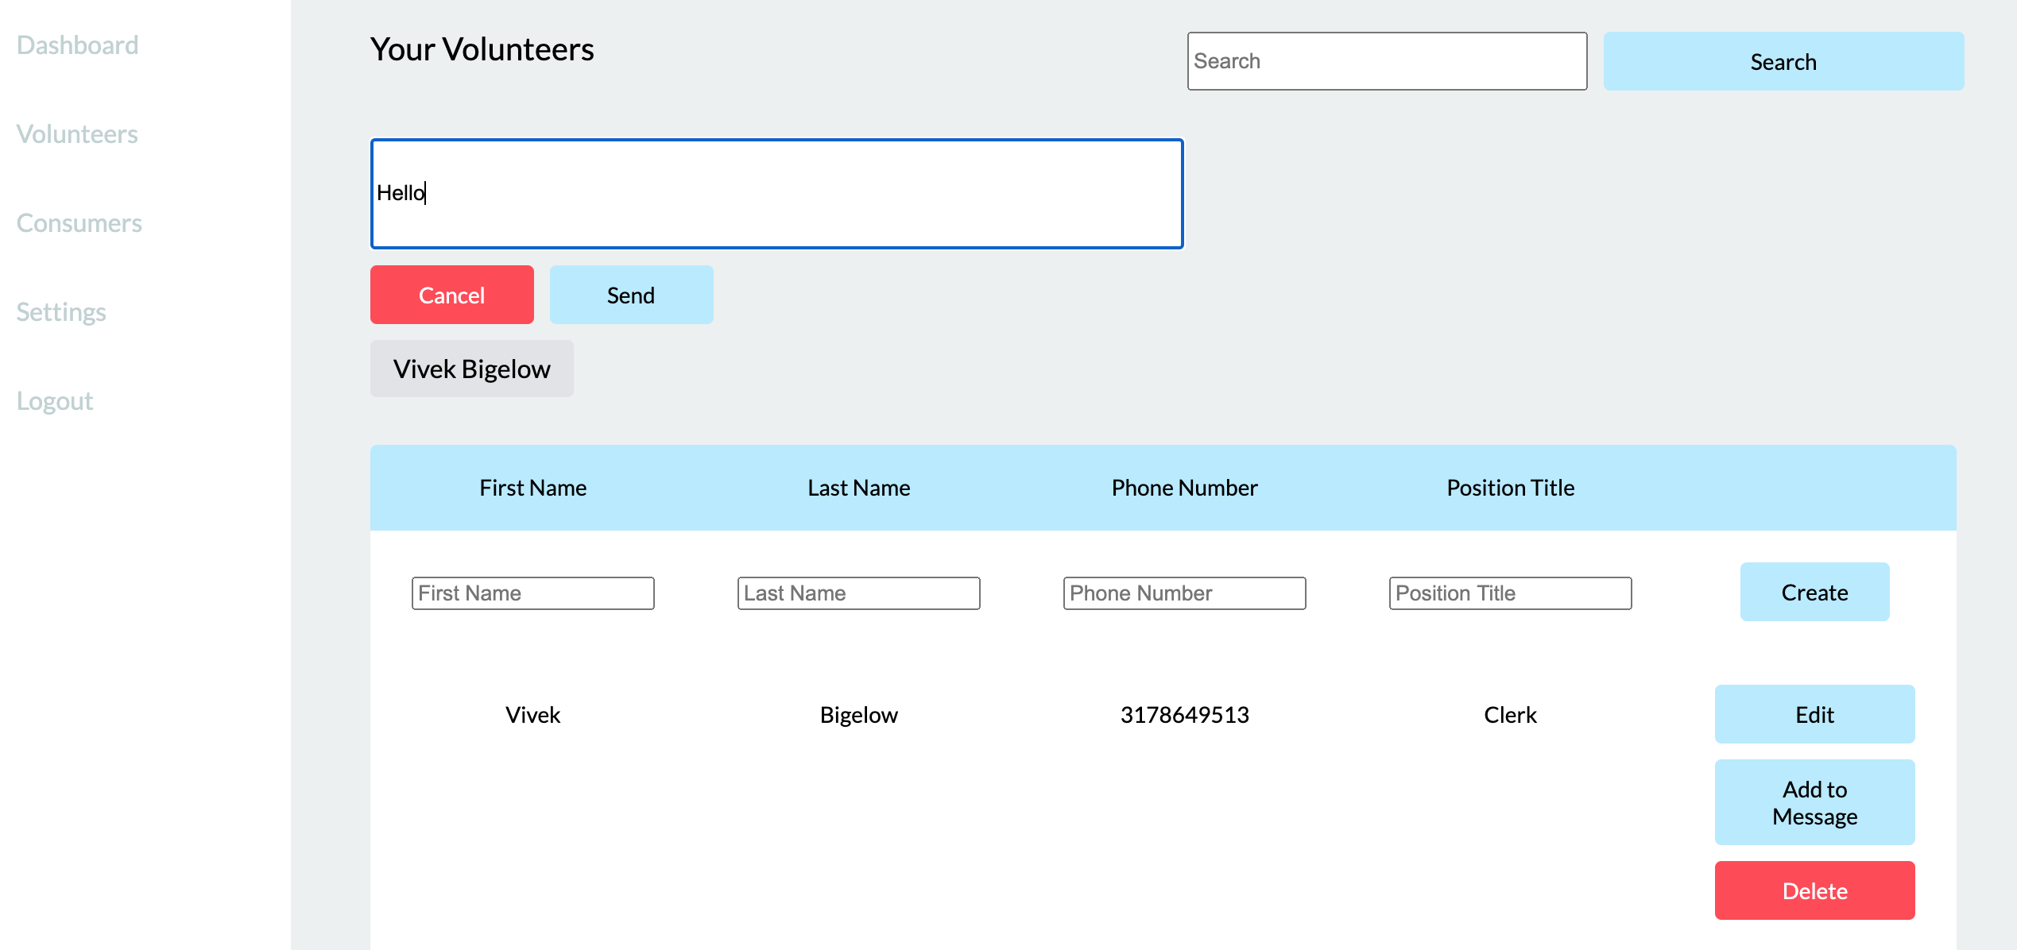Click the Position Title input field
Screen dimensions: 2017x950
click(x=1510, y=593)
